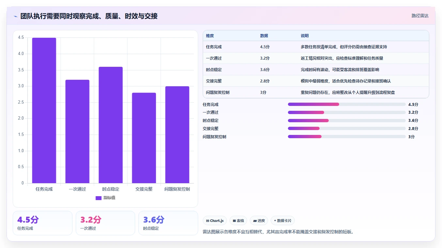The image size is (442, 248).
Task: Click the 3分 value in the table
Action: [x=263, y=93]
